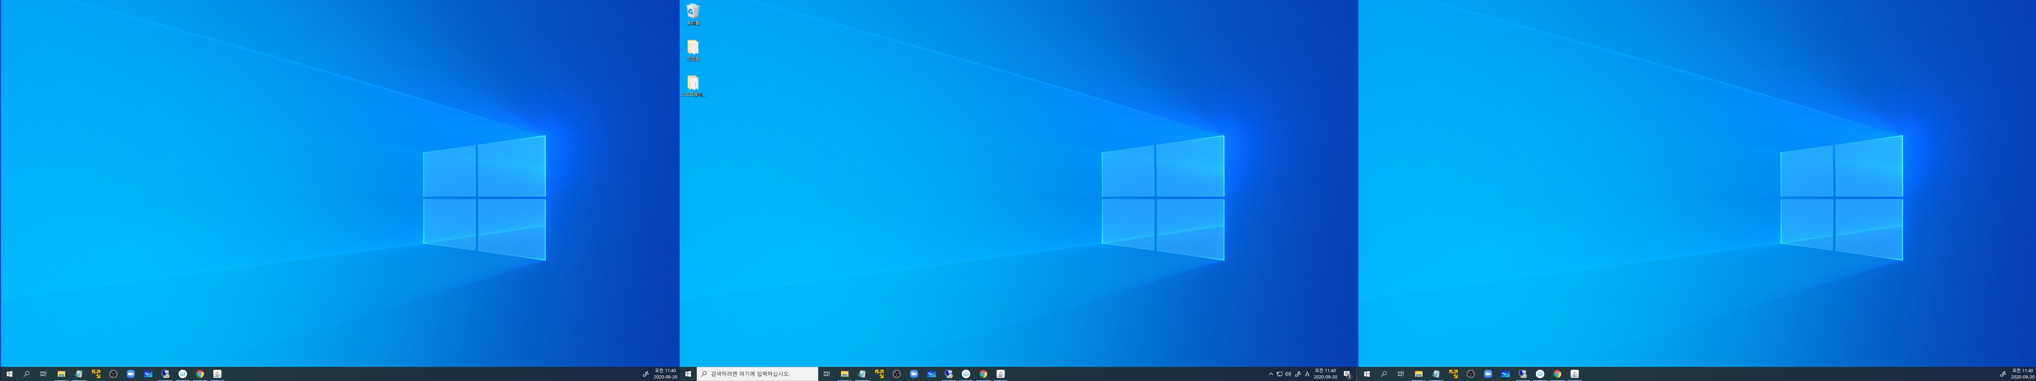Open Task View on the left monitor taskbar
This screenshot has width=2036, height=381.
tap(43, 374)
